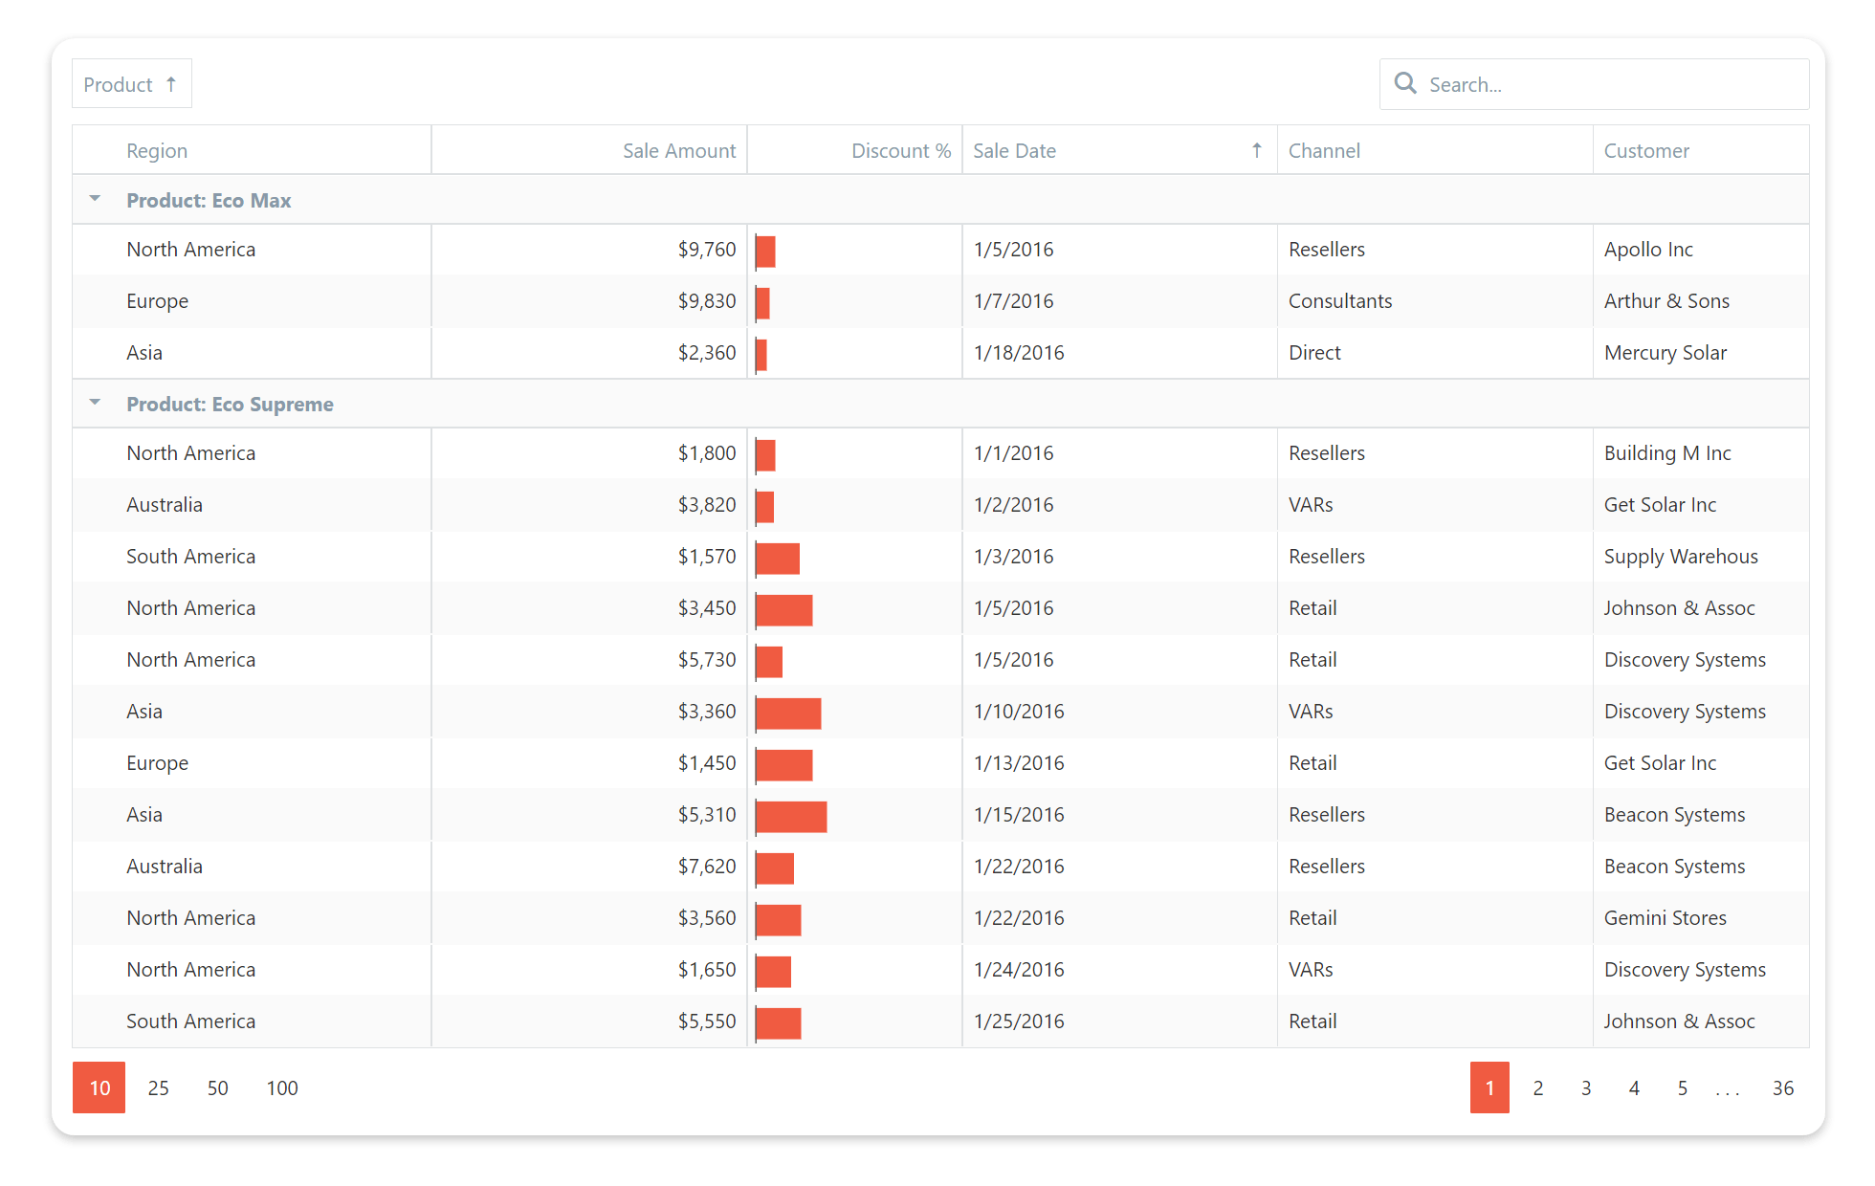
Task: Click sale date 1/15/2016
Action: [x=1019, y=815]
